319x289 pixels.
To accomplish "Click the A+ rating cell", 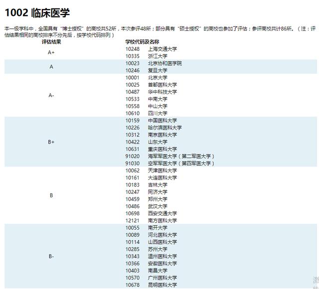I will coord(51,52).
